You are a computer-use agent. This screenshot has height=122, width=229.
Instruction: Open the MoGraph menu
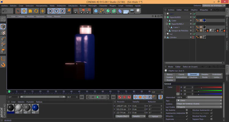92,5
